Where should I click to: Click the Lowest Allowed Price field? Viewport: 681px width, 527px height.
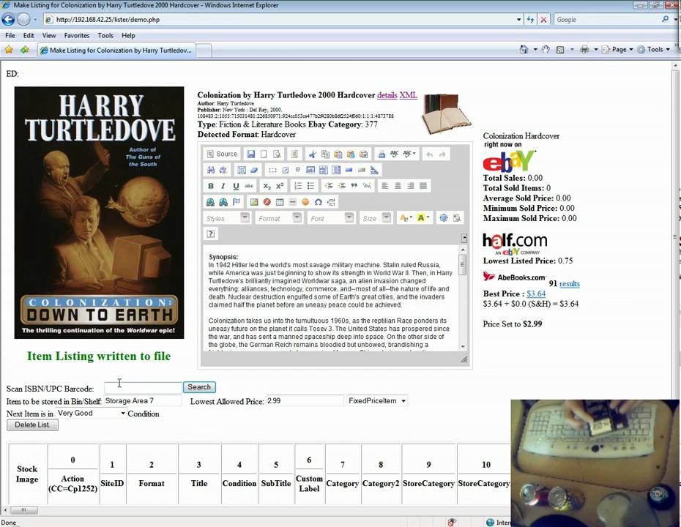305,400
